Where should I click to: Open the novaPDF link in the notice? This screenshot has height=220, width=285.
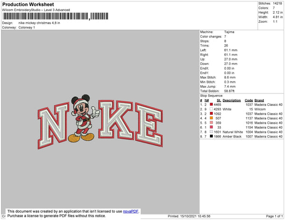[131, 211]
